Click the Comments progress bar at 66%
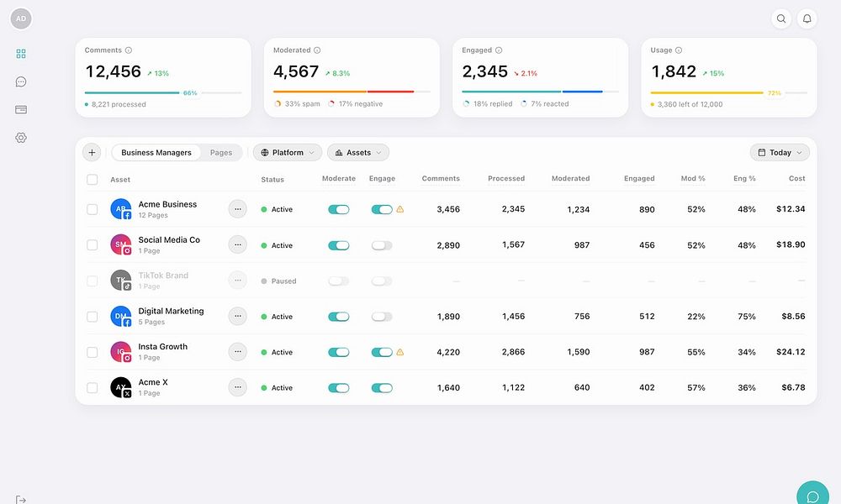This screenshot has width=841, height=504. [x=163, y=92]
